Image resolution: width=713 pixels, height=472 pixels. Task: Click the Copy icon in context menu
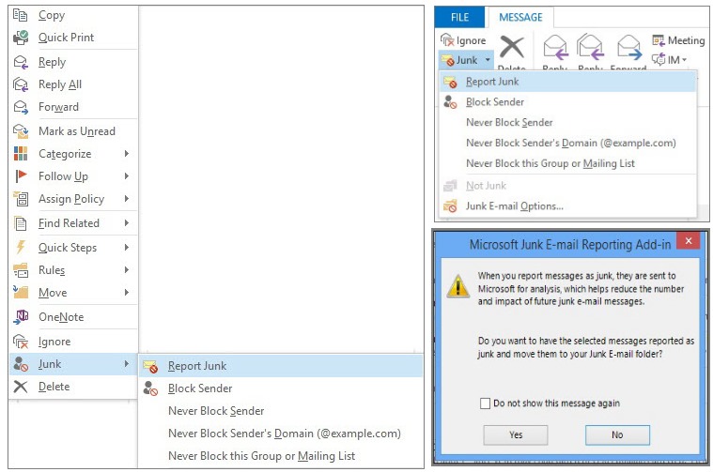20,15
